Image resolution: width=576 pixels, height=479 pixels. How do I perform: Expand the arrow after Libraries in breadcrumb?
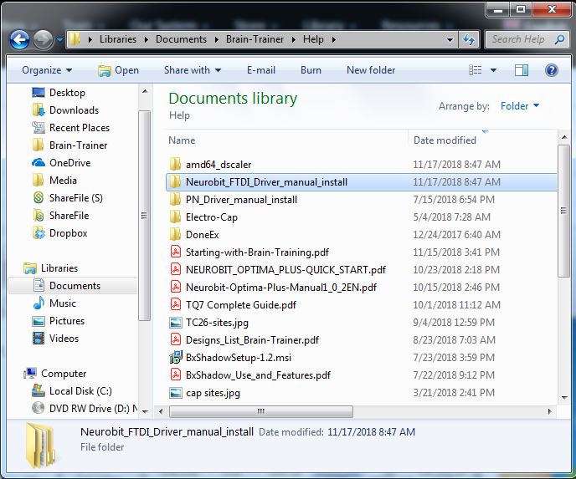tap(147, 39)
